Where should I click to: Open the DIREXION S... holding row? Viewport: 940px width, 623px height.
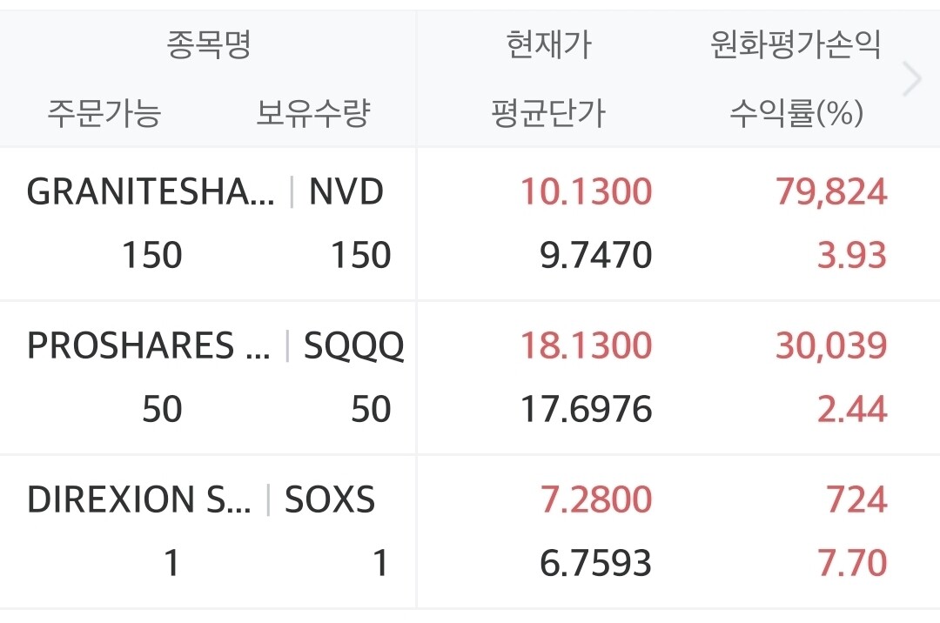[x=470, y=532]
